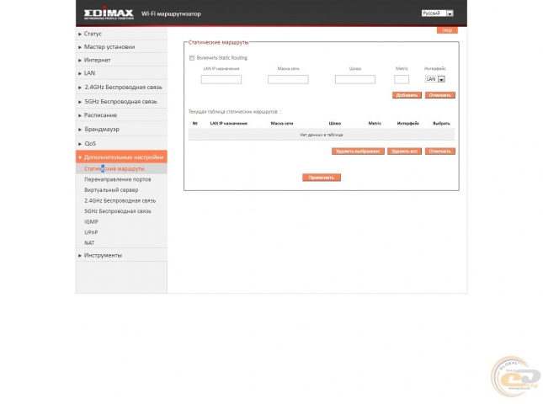Image resolution: width=543 pixels, height=404 pixels.
Task: Open the Интерфейс LAN dropdown
Action: click(x=435, y=79)
